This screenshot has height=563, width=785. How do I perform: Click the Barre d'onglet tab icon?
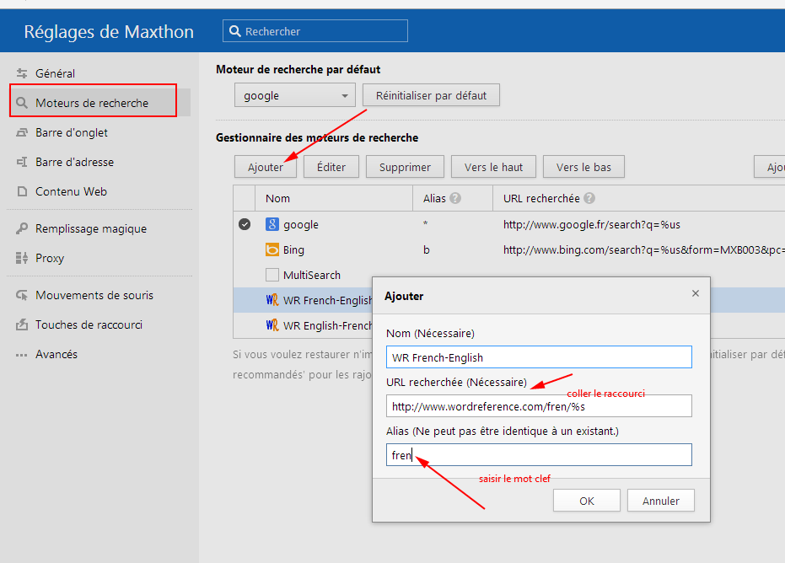[x=22, y=132]
